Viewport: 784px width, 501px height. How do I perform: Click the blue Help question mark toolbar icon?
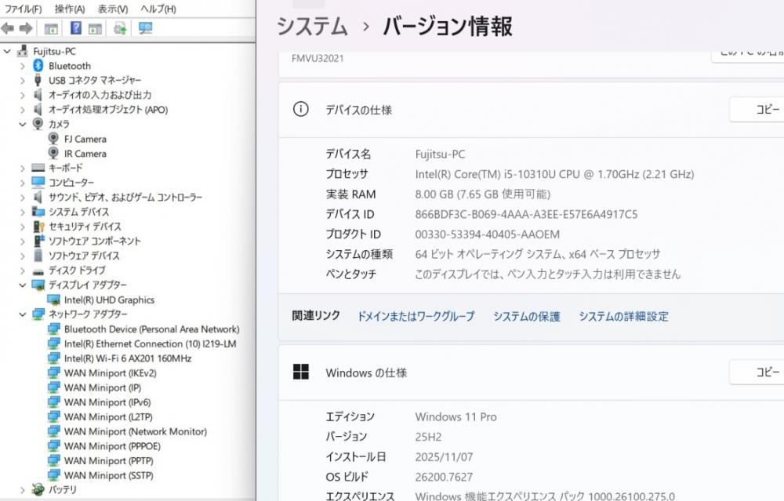click(75, 29)
